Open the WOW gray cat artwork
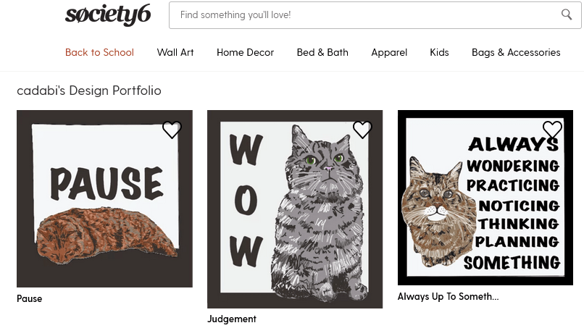This screenshot has height=336, width=584. tap(295, 209)
